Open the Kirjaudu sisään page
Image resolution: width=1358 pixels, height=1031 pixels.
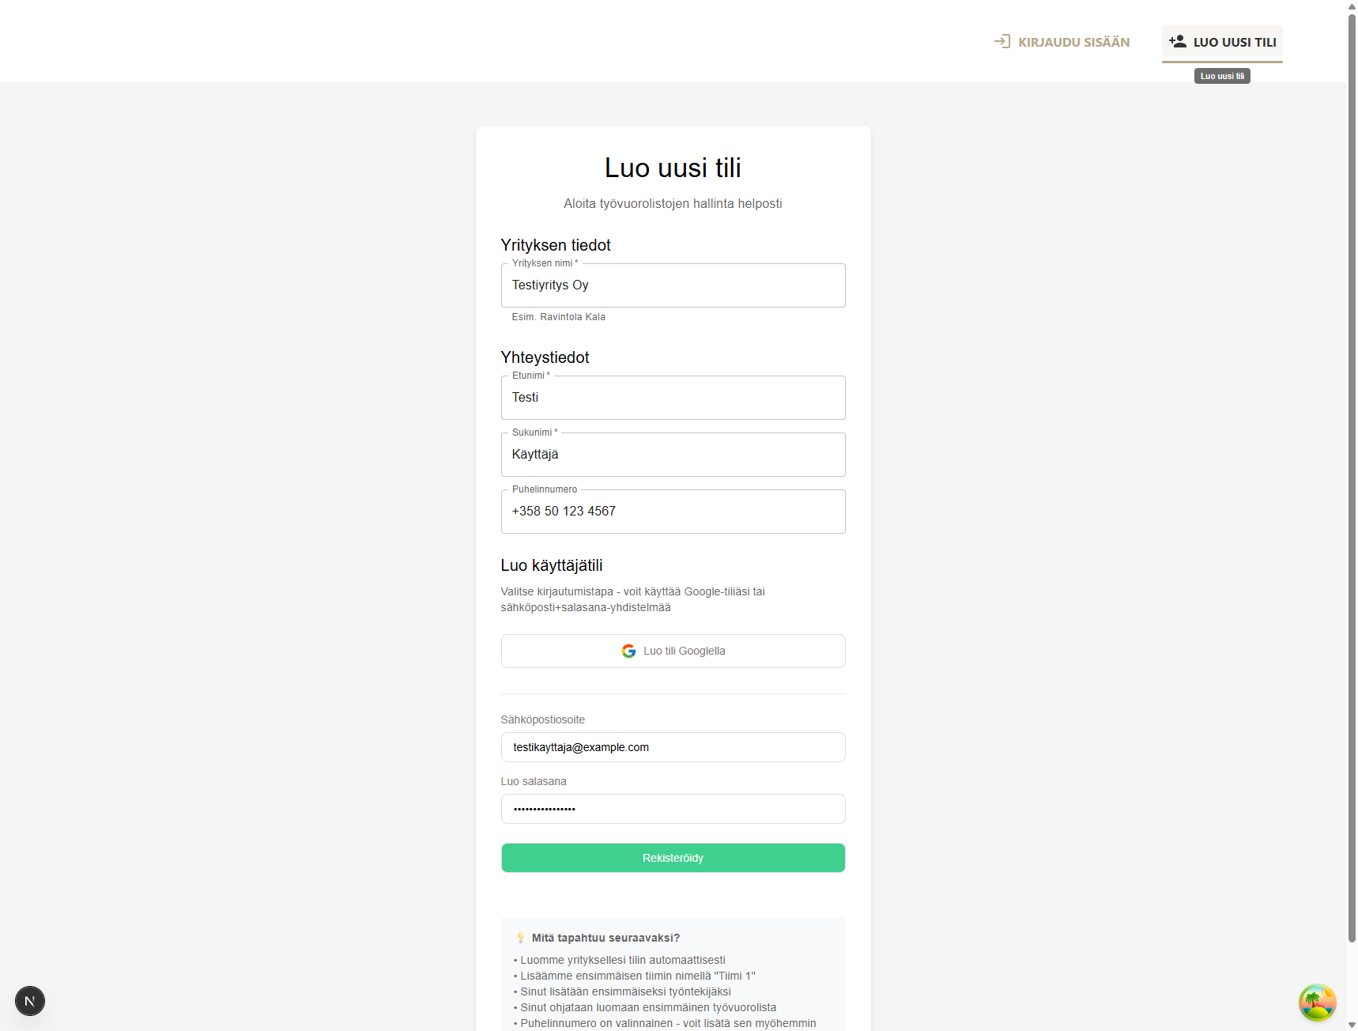[1062, 42]
